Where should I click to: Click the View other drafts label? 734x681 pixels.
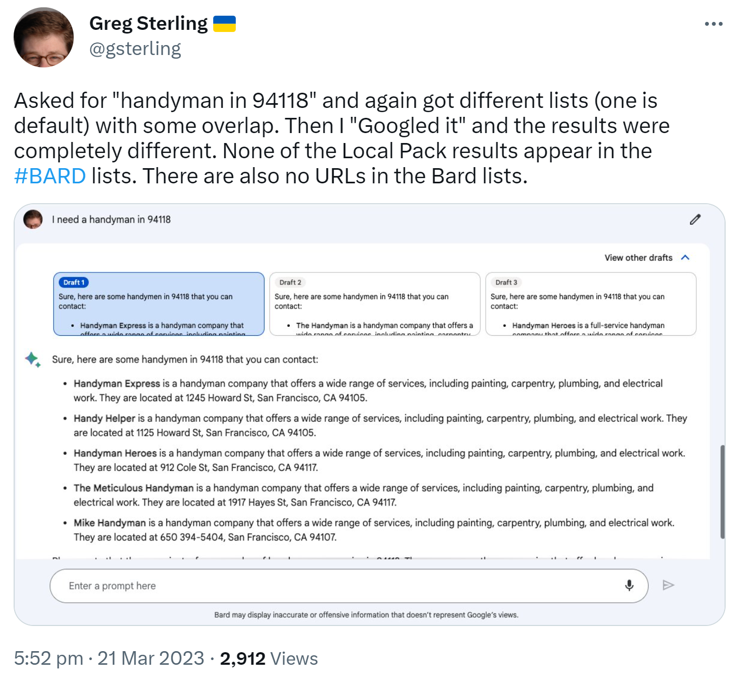[638, 258]
